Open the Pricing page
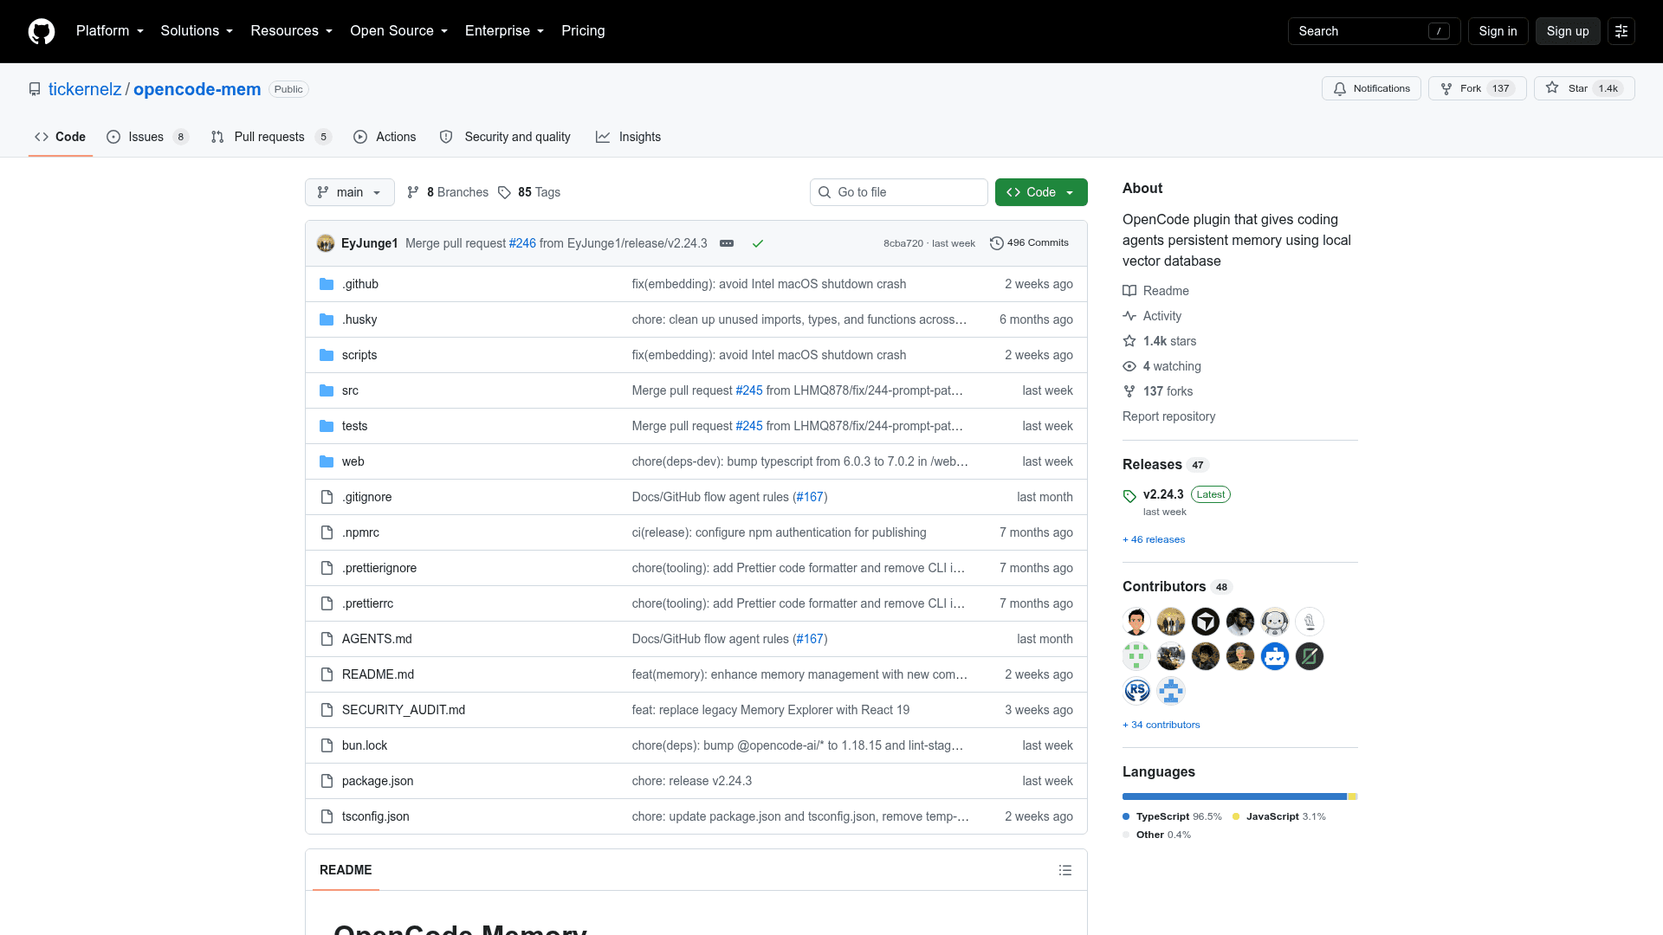1663x935 pixels. 583,31
